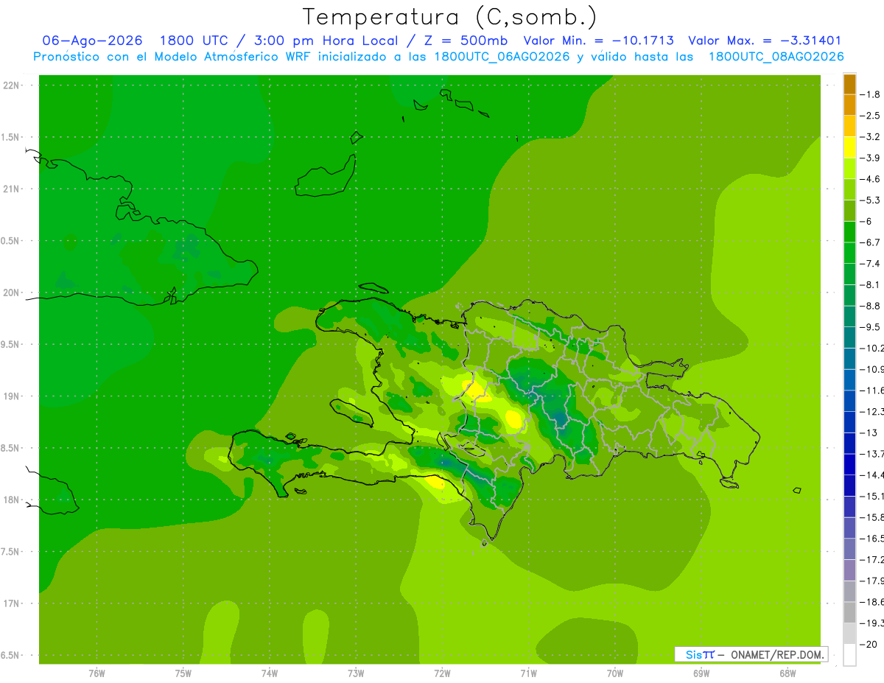Pick the green swatch between -6 and -6.7
This screenshot has width=884, height=683.
(x=849, y=231)
